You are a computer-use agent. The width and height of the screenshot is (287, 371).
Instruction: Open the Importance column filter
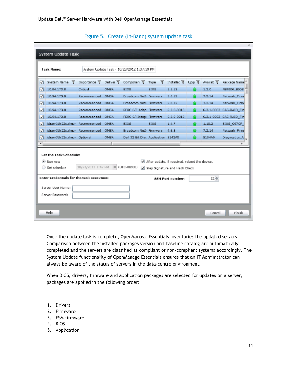pyautogui.click(x=100, y=82)
